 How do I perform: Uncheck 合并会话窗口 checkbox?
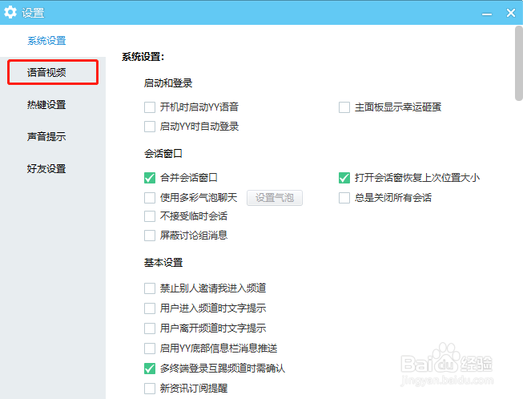tap(150, 178)
